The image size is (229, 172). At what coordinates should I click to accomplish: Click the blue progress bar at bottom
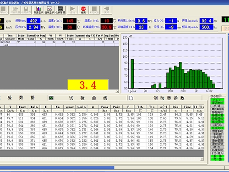point(57,168)
